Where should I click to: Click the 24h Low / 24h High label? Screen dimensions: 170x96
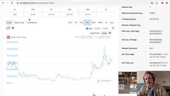click(130, 31)
